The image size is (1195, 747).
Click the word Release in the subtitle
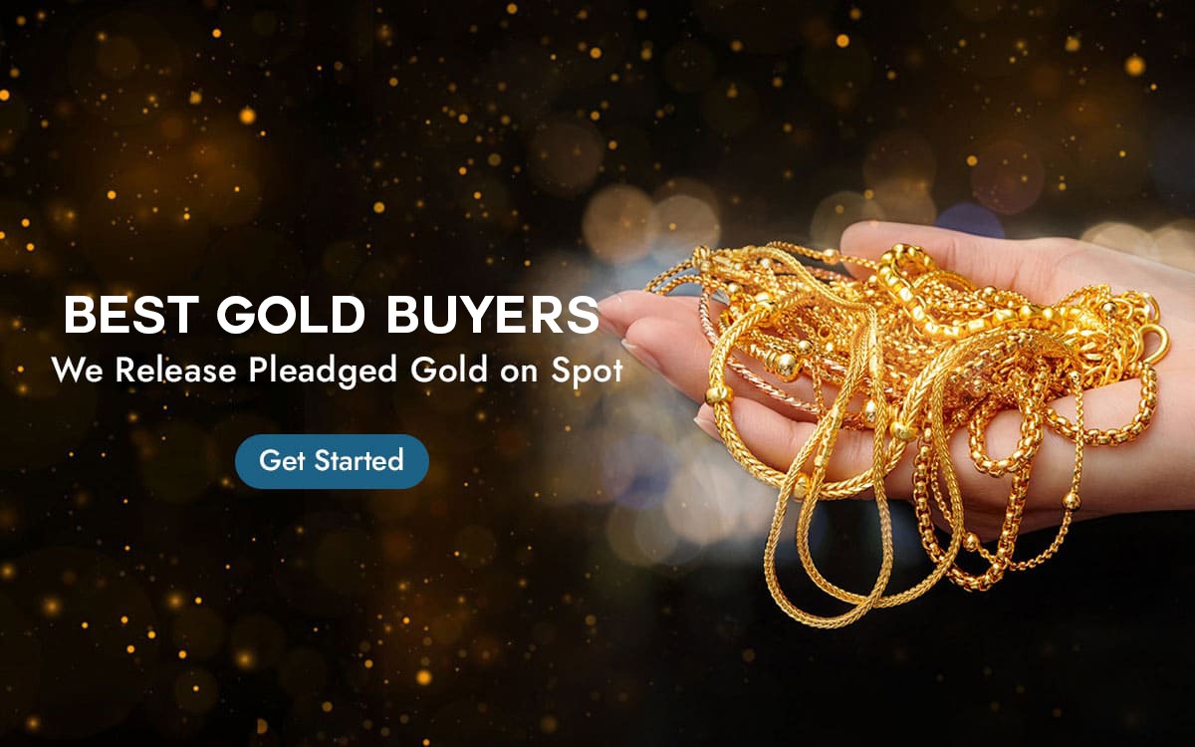coord(176,371)
